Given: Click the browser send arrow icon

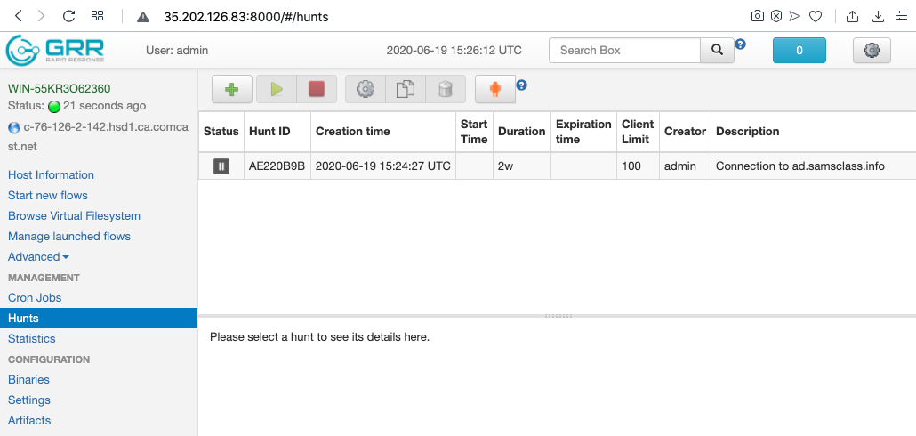Looking at the screenshot, I should (794, 16).
